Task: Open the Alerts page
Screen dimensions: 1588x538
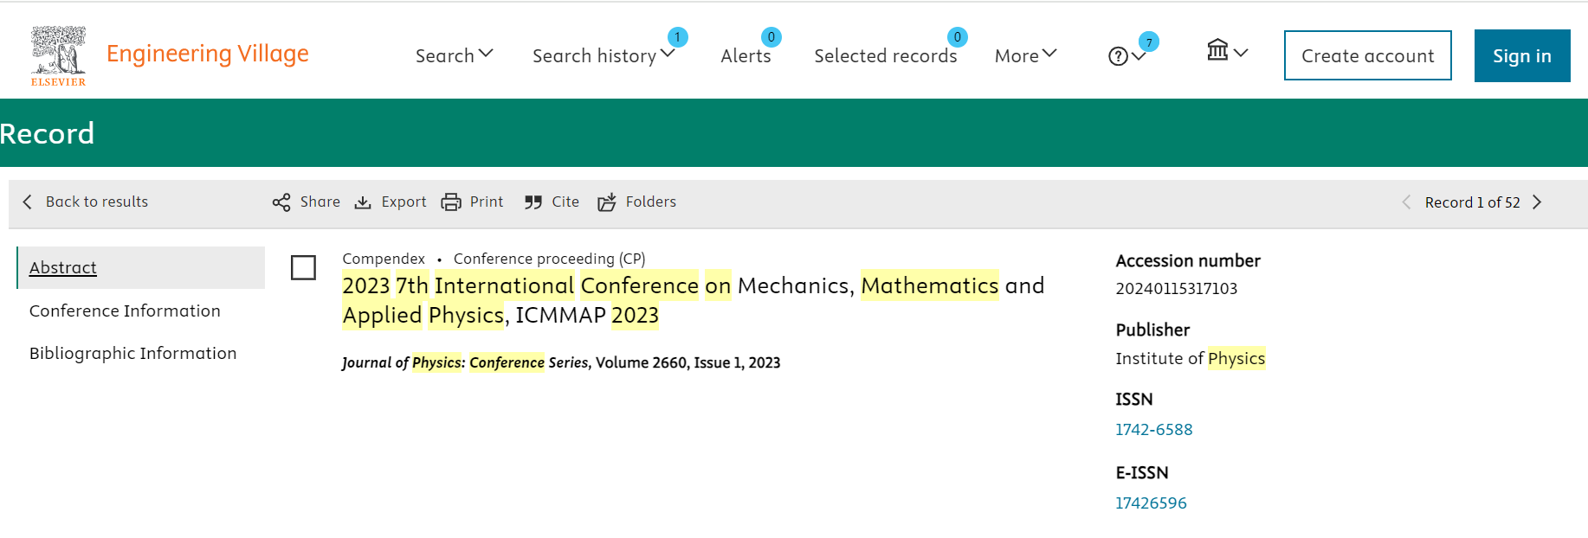Action: pyautogui.click(x=746, y=55)
